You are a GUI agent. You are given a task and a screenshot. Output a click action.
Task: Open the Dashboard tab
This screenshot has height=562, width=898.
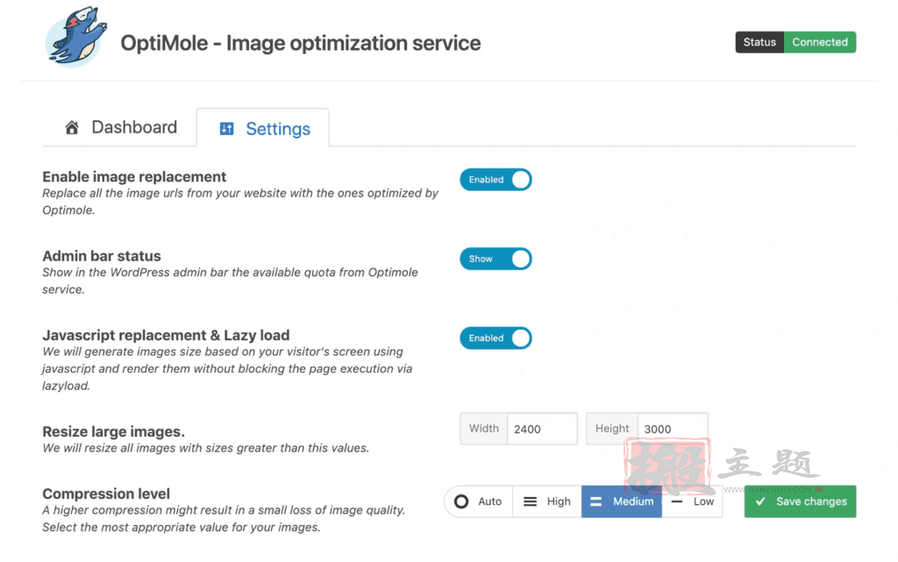tap(120, 127)
